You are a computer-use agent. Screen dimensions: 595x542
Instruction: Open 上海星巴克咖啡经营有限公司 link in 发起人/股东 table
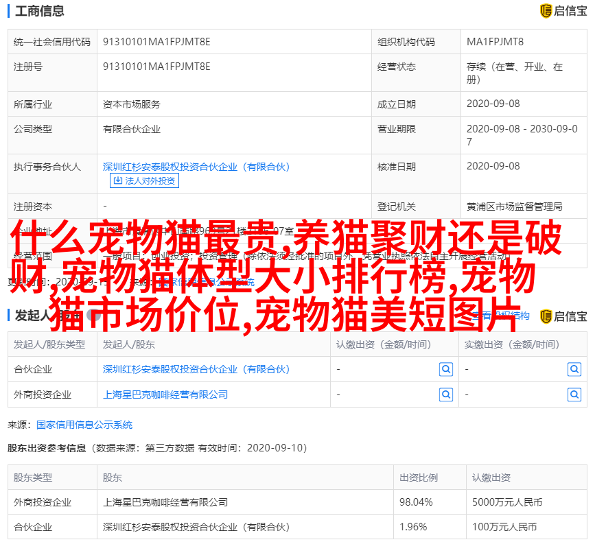pos(165,394)
